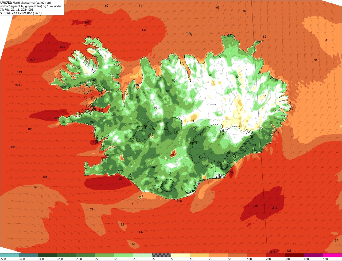The width and height of the screenshot is (342, 261).
Task: Select the darkest green swatch between -300 and -200
Action: pyautogui.click(x=47, y=255)
